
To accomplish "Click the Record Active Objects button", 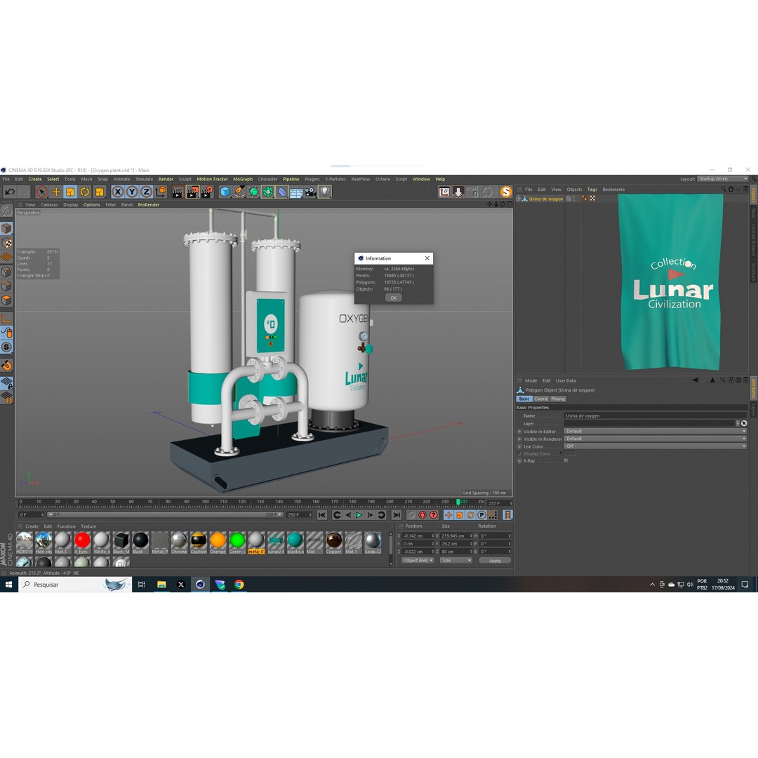I will pos(411,515).
